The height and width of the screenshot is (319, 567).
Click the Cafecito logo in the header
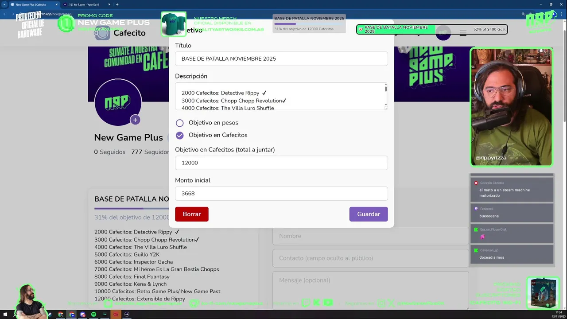(120, 33)
